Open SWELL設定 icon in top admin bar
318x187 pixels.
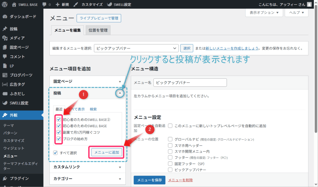[109, 4]
